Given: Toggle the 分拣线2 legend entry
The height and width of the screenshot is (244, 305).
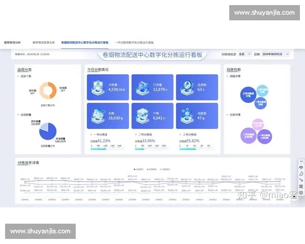Looking at the screenshot, I should click(x=151, y=169).
